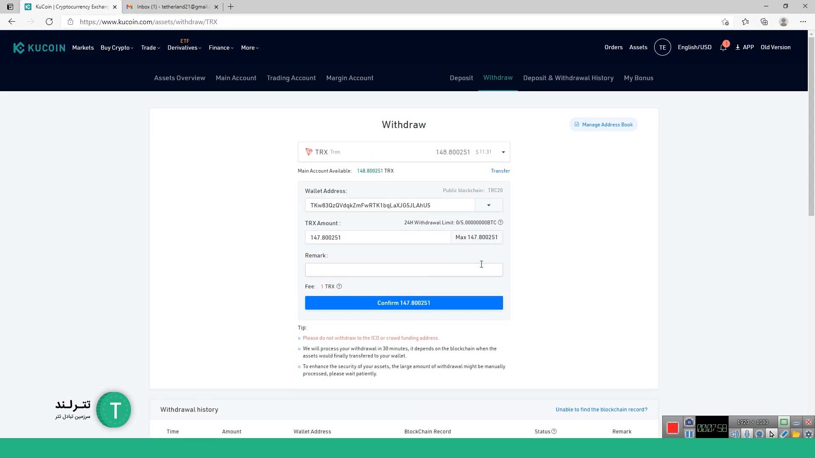
Task: Go to Assets Overview
Action: pyautogui.click(x=180, y=78)
